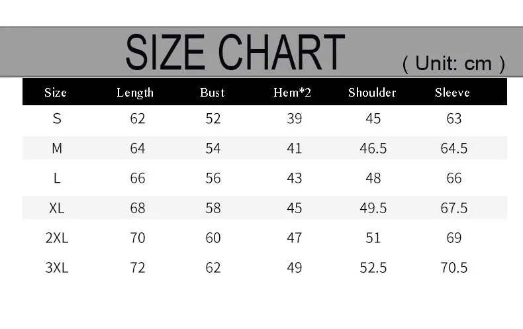
Task: Click the S size row label
Action: tap(57, 118)
